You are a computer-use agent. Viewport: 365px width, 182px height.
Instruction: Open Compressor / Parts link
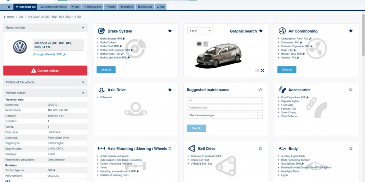(292, 39)
